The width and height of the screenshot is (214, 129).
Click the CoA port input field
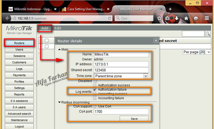(x=121, y=111)
